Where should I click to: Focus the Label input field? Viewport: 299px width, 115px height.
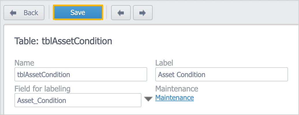[x=222, y=74]
